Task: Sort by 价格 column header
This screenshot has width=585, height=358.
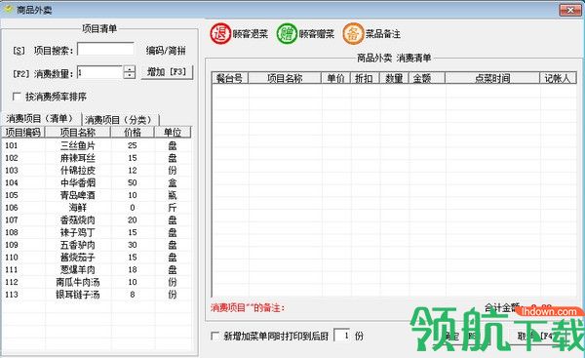Action: click(133, 132)
